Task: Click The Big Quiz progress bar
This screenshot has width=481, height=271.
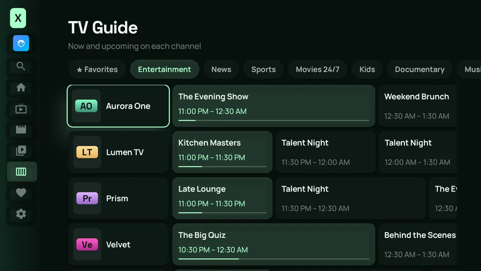Action: click(x=274, y=259)
